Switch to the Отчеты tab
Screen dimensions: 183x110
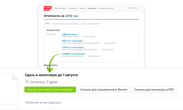pos(48,24)
